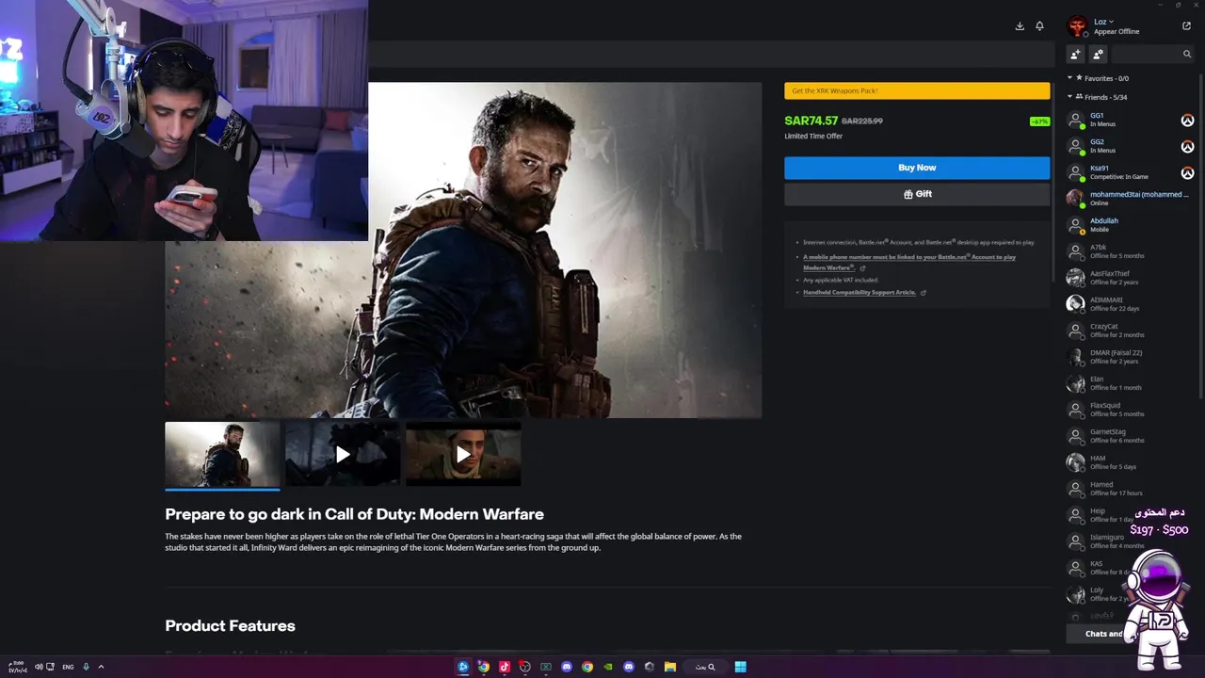Pop out the friends list window

pos(1186,26)
